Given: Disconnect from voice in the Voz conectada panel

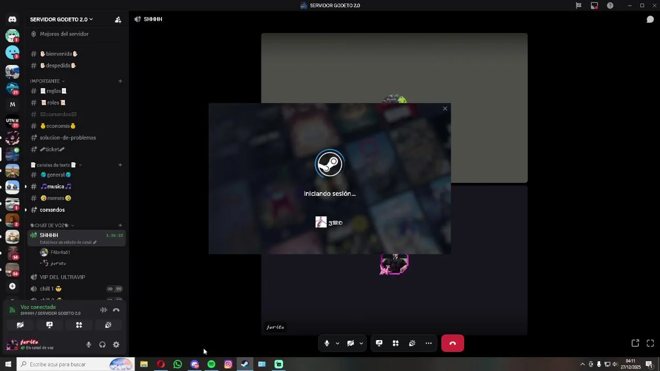Looking at the screenshot, I should [117, 310].
